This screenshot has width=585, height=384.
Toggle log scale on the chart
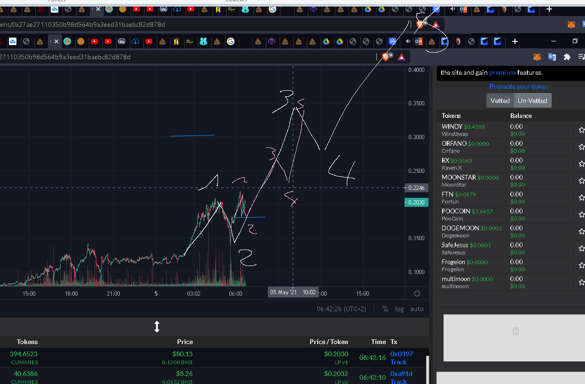click(x=399, y=309)
